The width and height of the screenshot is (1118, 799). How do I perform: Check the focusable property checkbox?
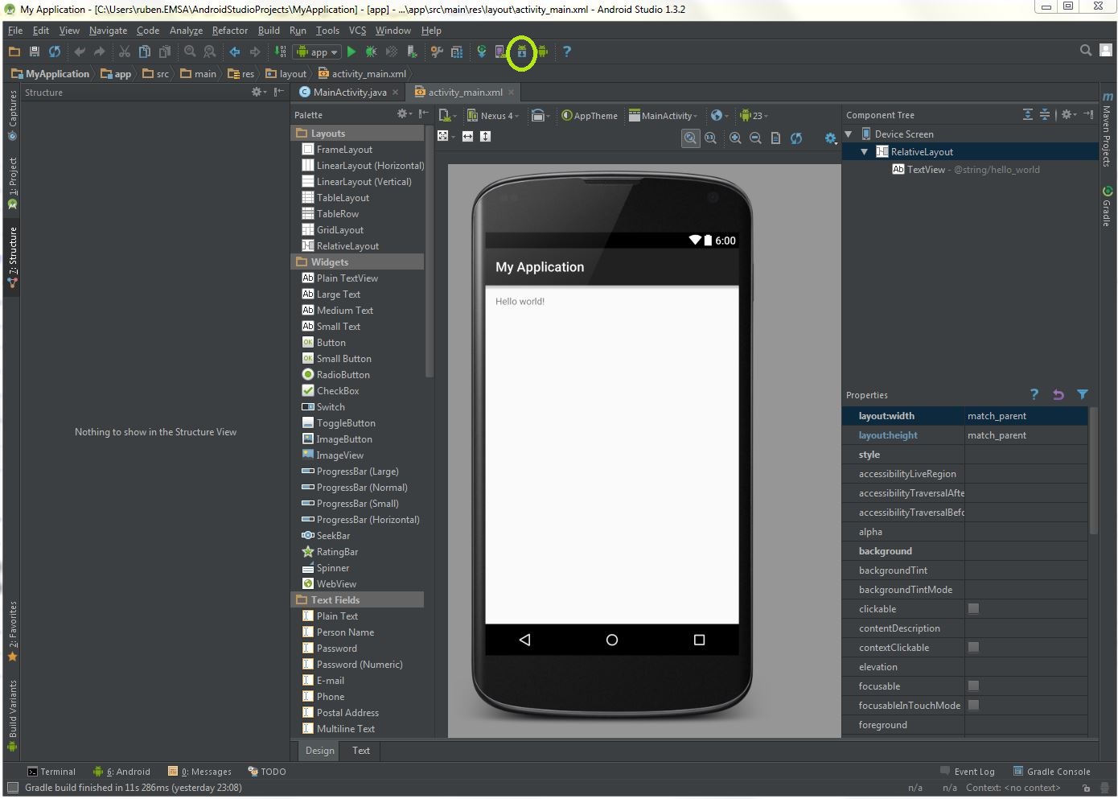tap(973, 686)
